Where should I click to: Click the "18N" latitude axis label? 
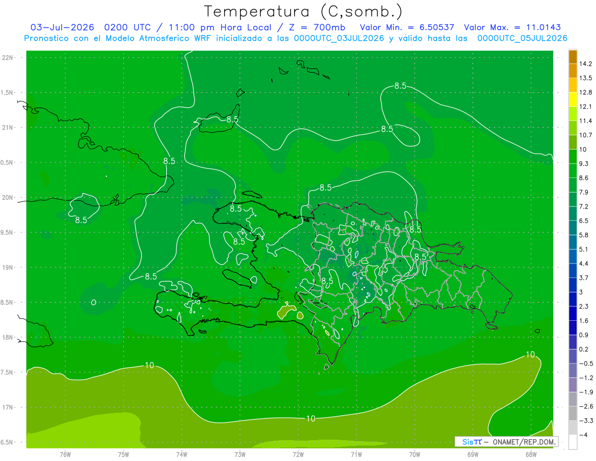[x=8, y=338]
